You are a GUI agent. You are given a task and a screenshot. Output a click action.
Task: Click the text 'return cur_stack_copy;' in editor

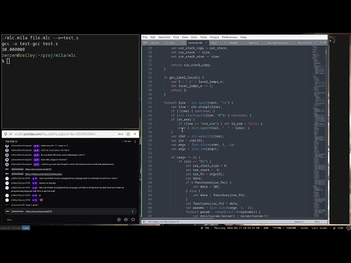pos(191,65)
